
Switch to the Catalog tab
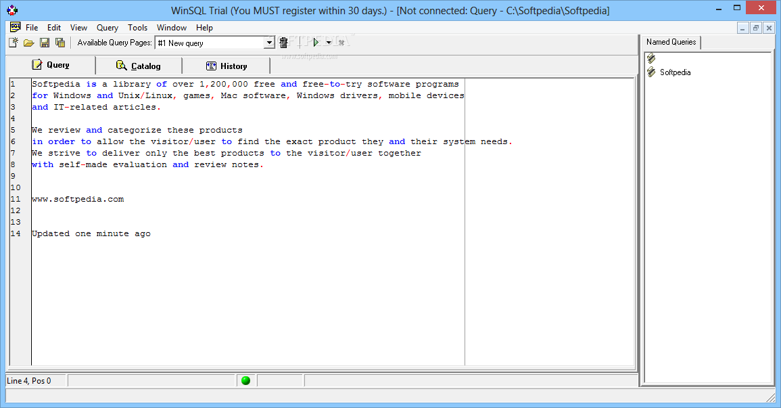pos(139,66)
